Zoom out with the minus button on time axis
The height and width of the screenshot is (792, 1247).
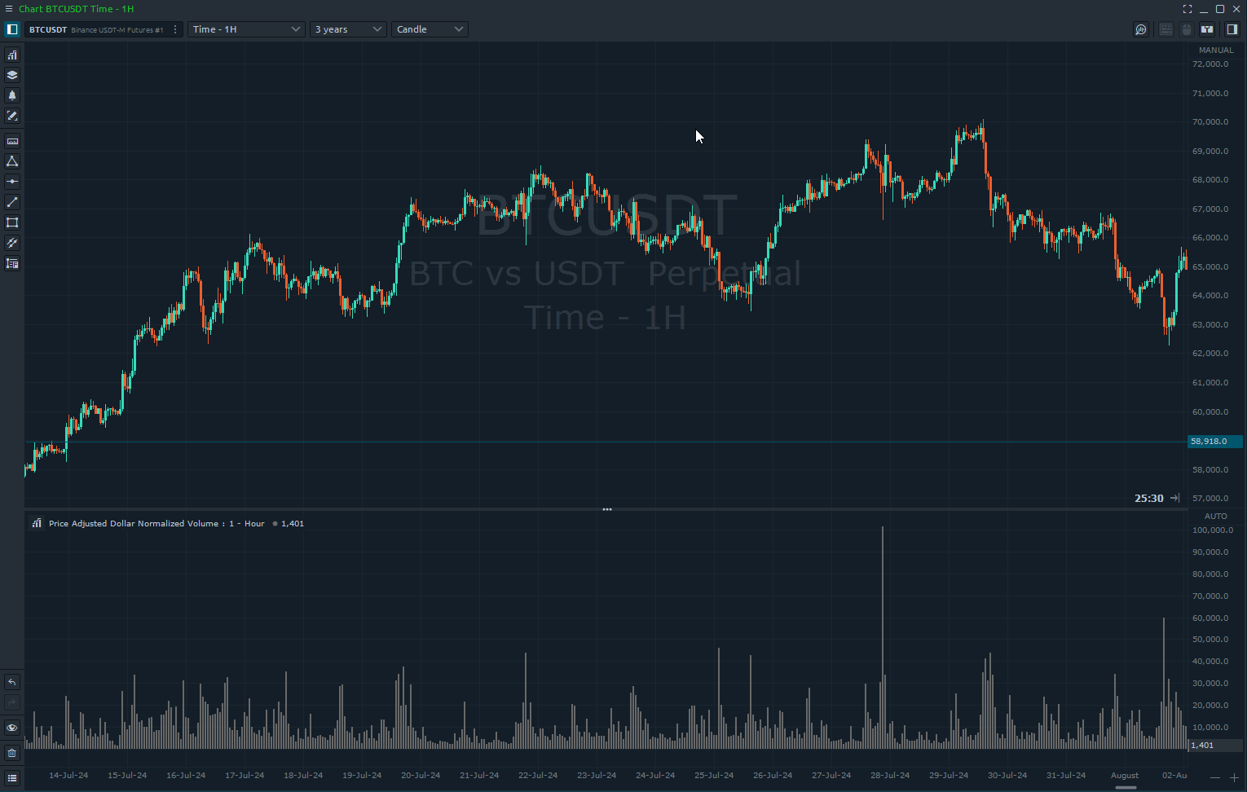pos(1215,778)
